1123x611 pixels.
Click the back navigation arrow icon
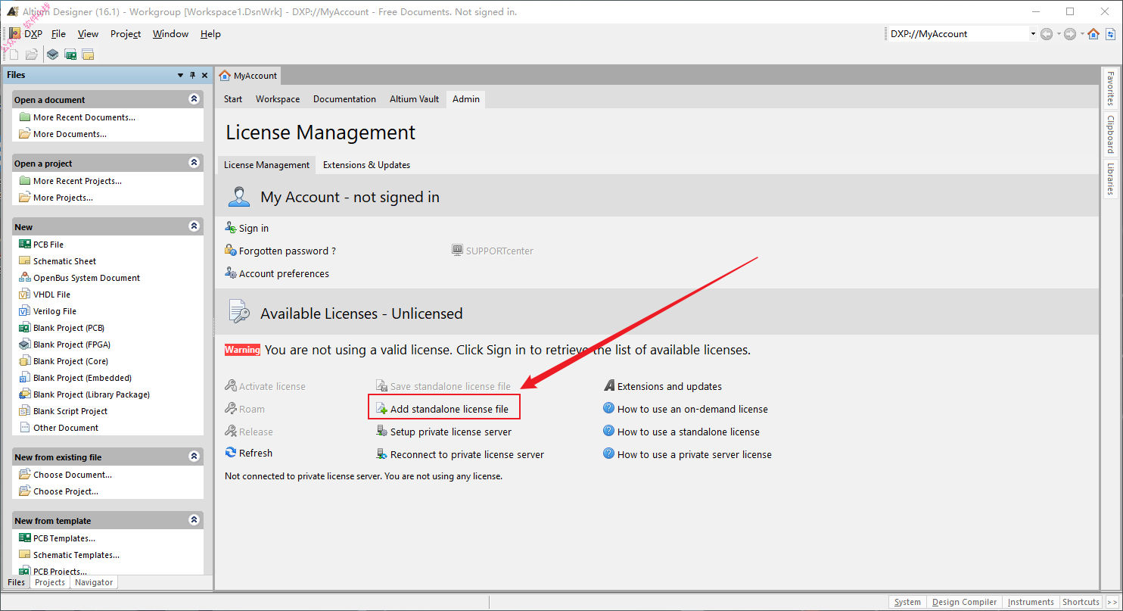(x=1047, y=34)
